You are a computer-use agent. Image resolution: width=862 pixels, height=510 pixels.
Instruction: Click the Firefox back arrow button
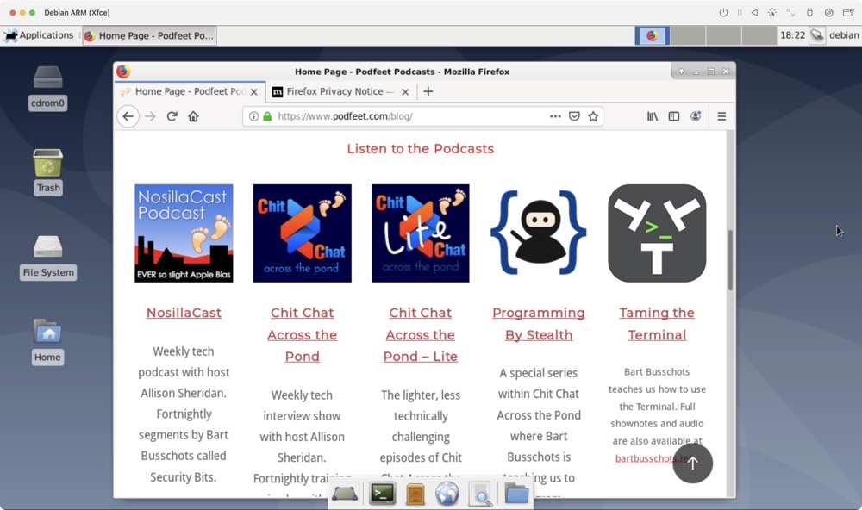[x=128, y=116]
